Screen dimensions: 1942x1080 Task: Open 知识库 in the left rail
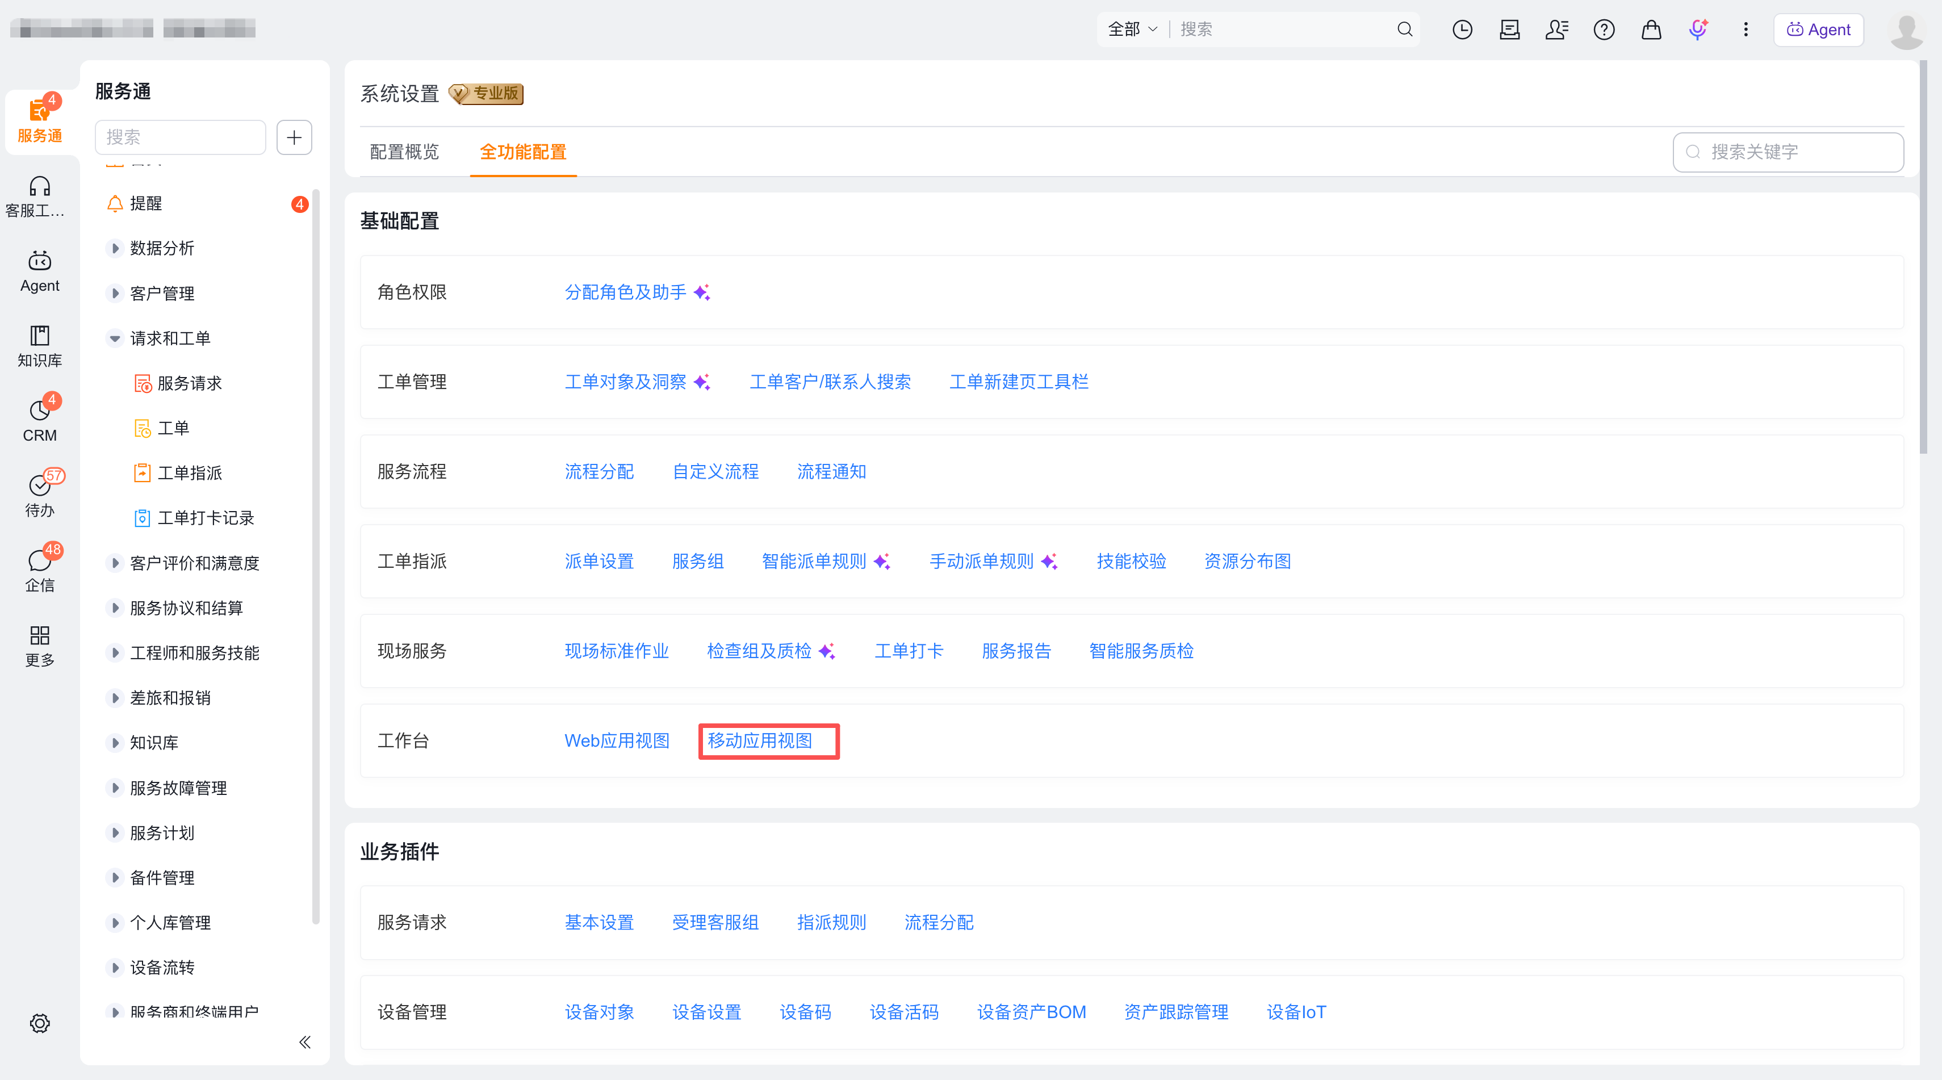point(39,346)
